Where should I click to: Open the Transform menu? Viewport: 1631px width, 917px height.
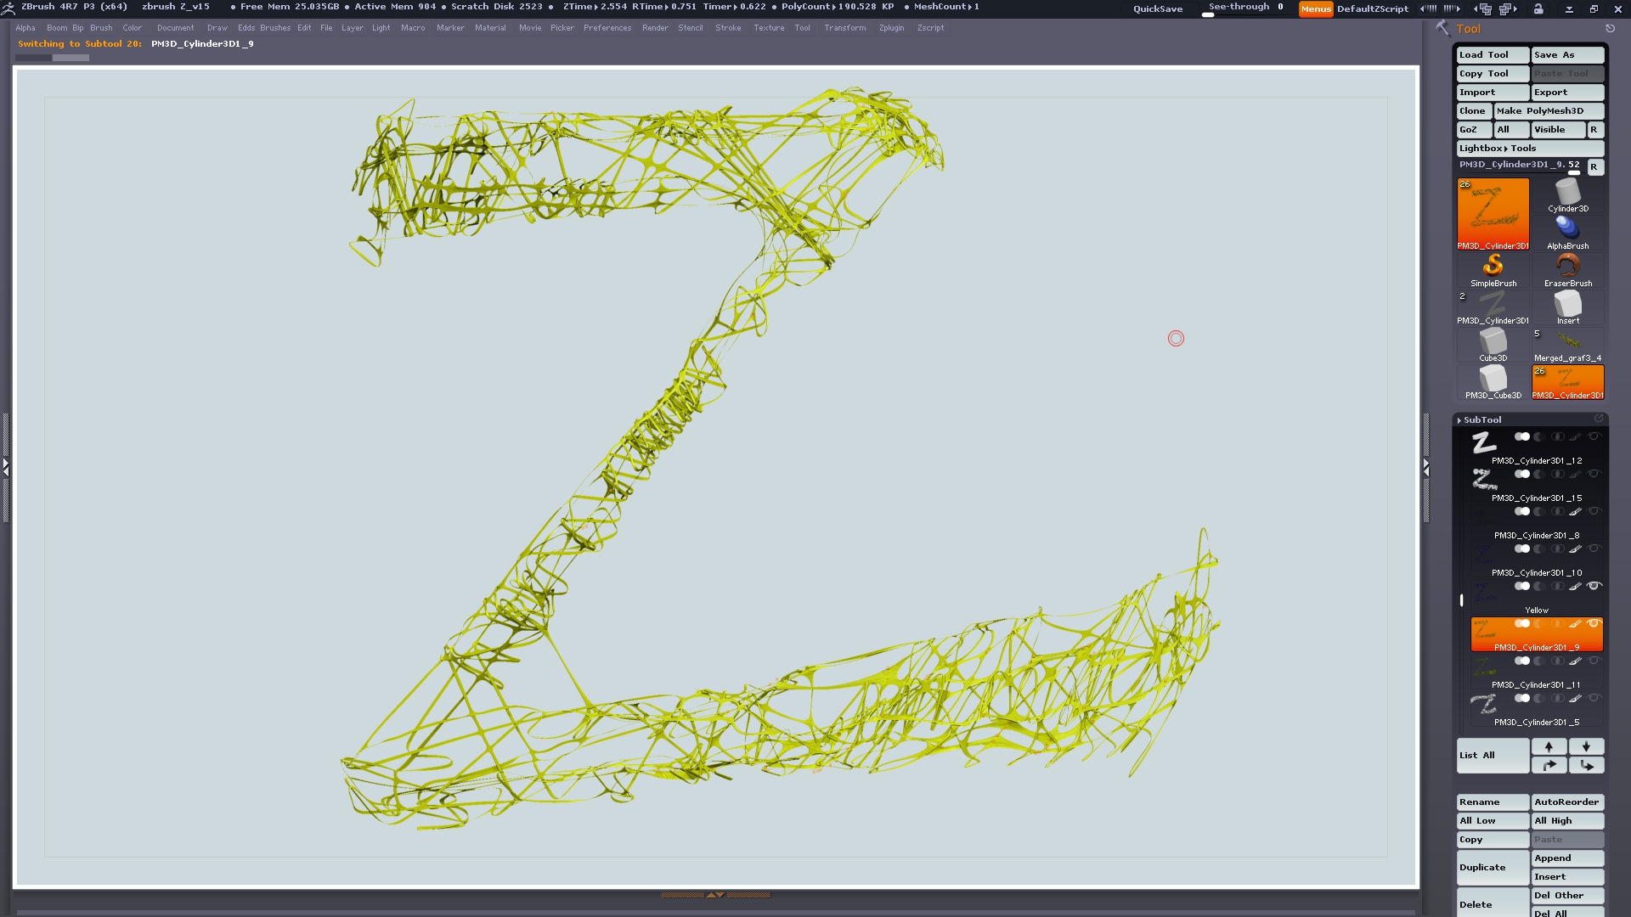pos(844,28)
